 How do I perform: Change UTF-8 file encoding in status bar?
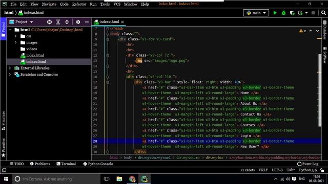[x=277, y=170]
